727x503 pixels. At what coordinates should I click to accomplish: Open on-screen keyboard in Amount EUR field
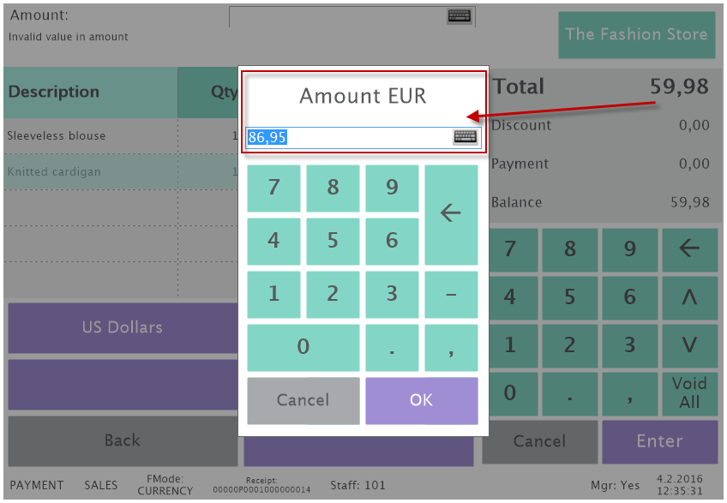pos(465,137)
